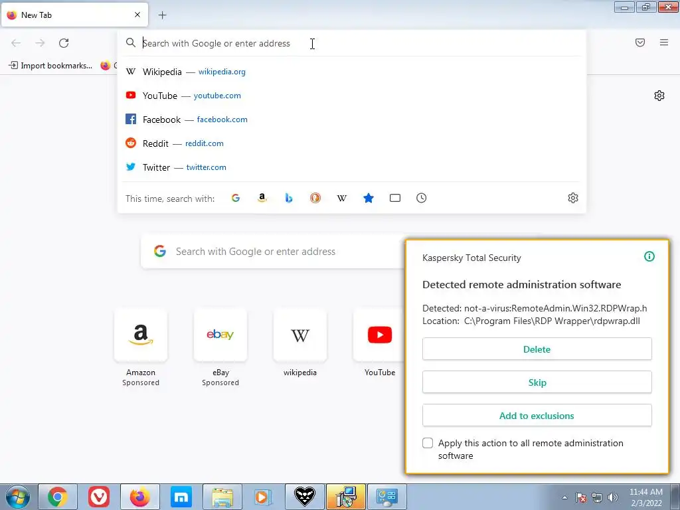680x510 pixels.
Task: Open Windows Explorer from the taskbar
Action: tap(222, 497)
